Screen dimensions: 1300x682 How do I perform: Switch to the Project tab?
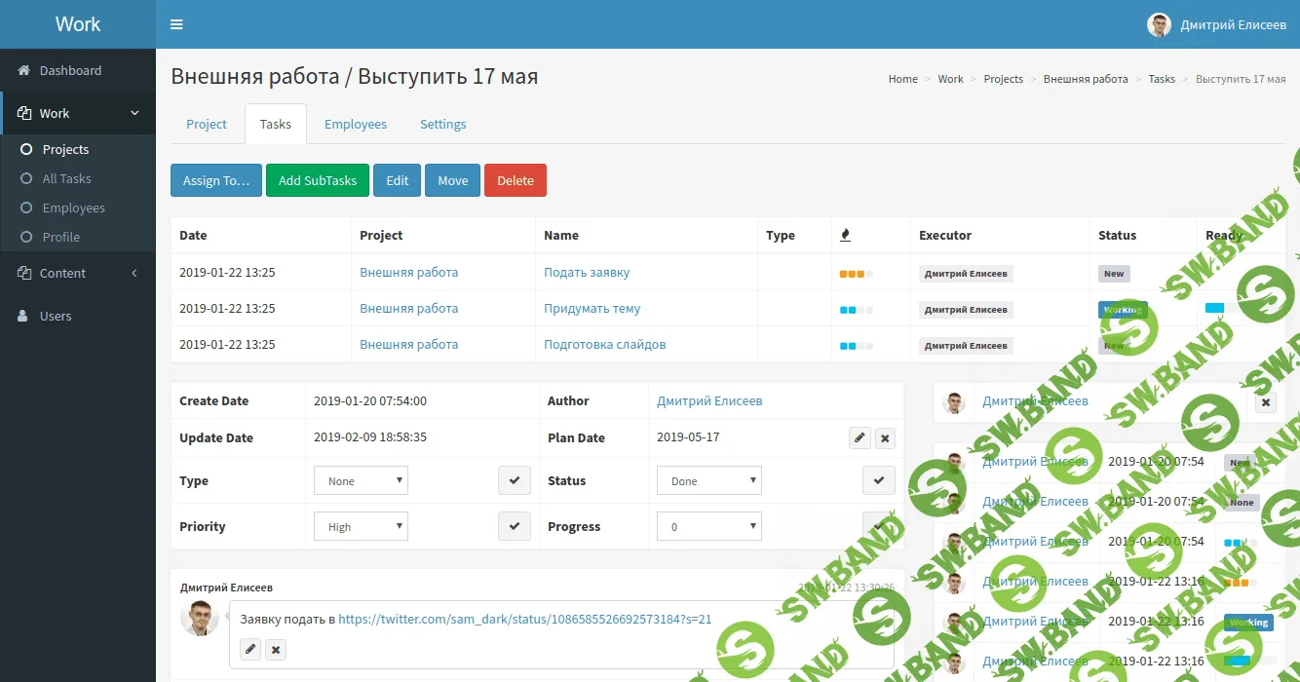tap(206, 124)
